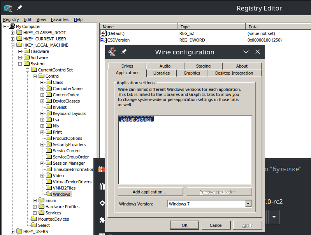
Task: Select the Select key in the tree
Action: tap(44, 225)
